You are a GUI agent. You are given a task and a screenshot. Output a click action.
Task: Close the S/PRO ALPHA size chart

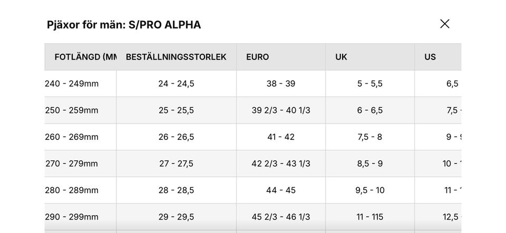click(444, 24)
